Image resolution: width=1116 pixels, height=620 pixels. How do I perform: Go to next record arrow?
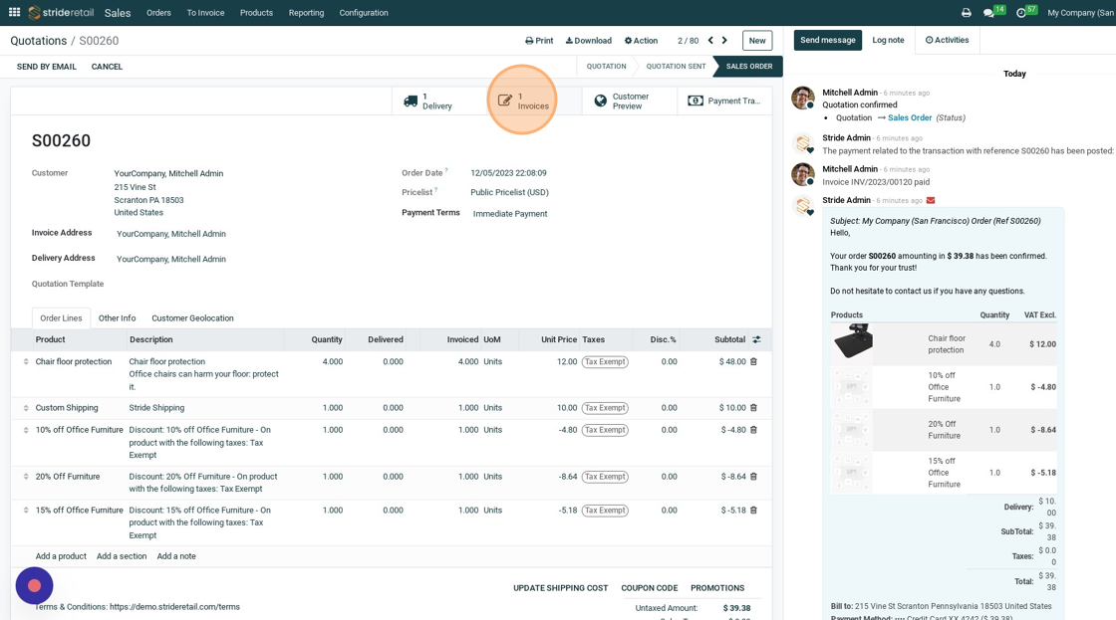(x=724, y=41)
